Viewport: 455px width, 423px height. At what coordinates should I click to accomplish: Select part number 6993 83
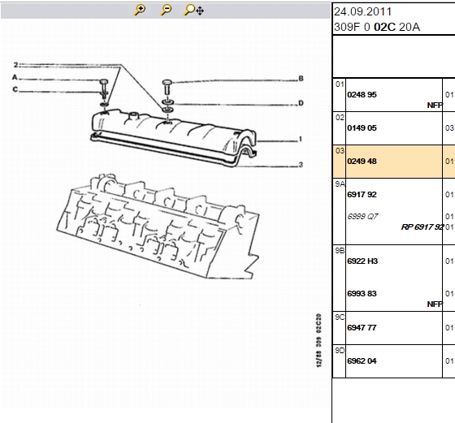[362, 294]
